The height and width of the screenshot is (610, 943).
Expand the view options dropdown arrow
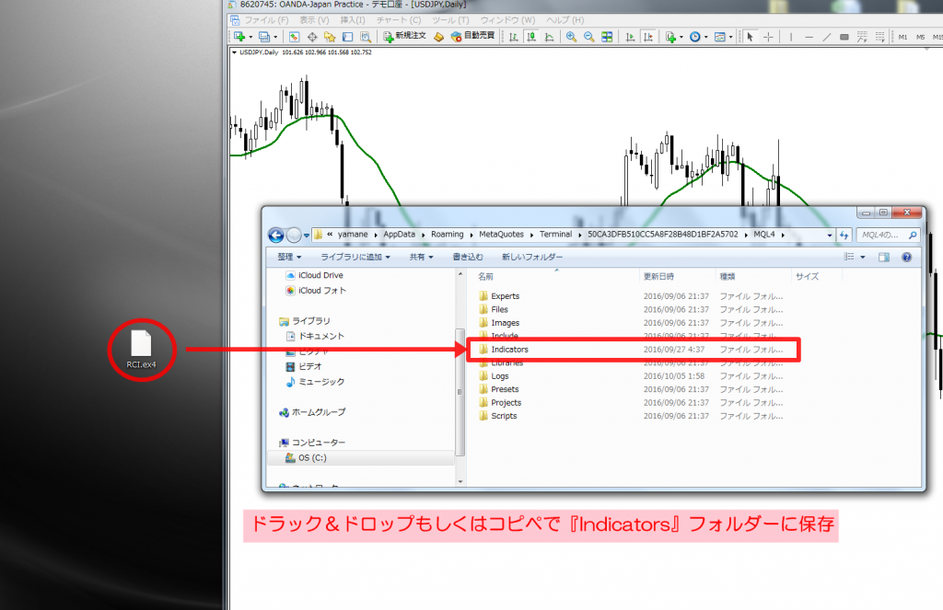click(x=862, y=258)
